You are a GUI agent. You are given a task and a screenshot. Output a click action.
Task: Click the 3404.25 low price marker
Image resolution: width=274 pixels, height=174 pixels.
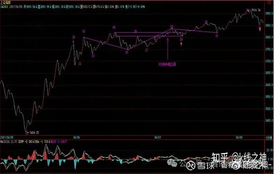[34, 132]
